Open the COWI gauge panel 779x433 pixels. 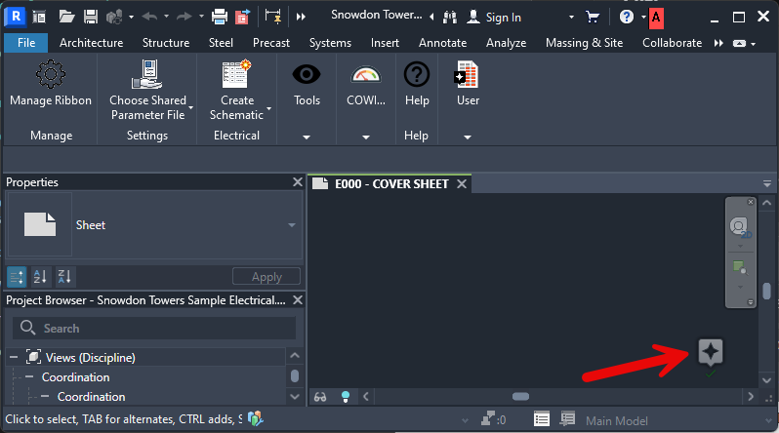[366, 75]
